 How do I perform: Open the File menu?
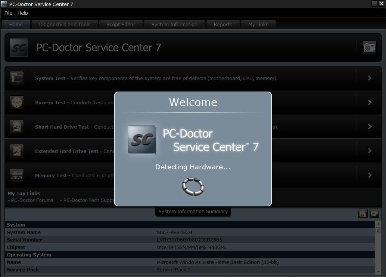point(8,13)
